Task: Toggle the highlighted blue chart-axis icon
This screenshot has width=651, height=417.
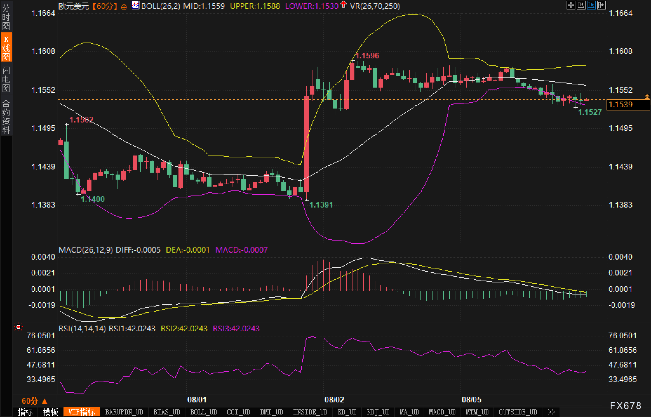Action: pos(591,5)
